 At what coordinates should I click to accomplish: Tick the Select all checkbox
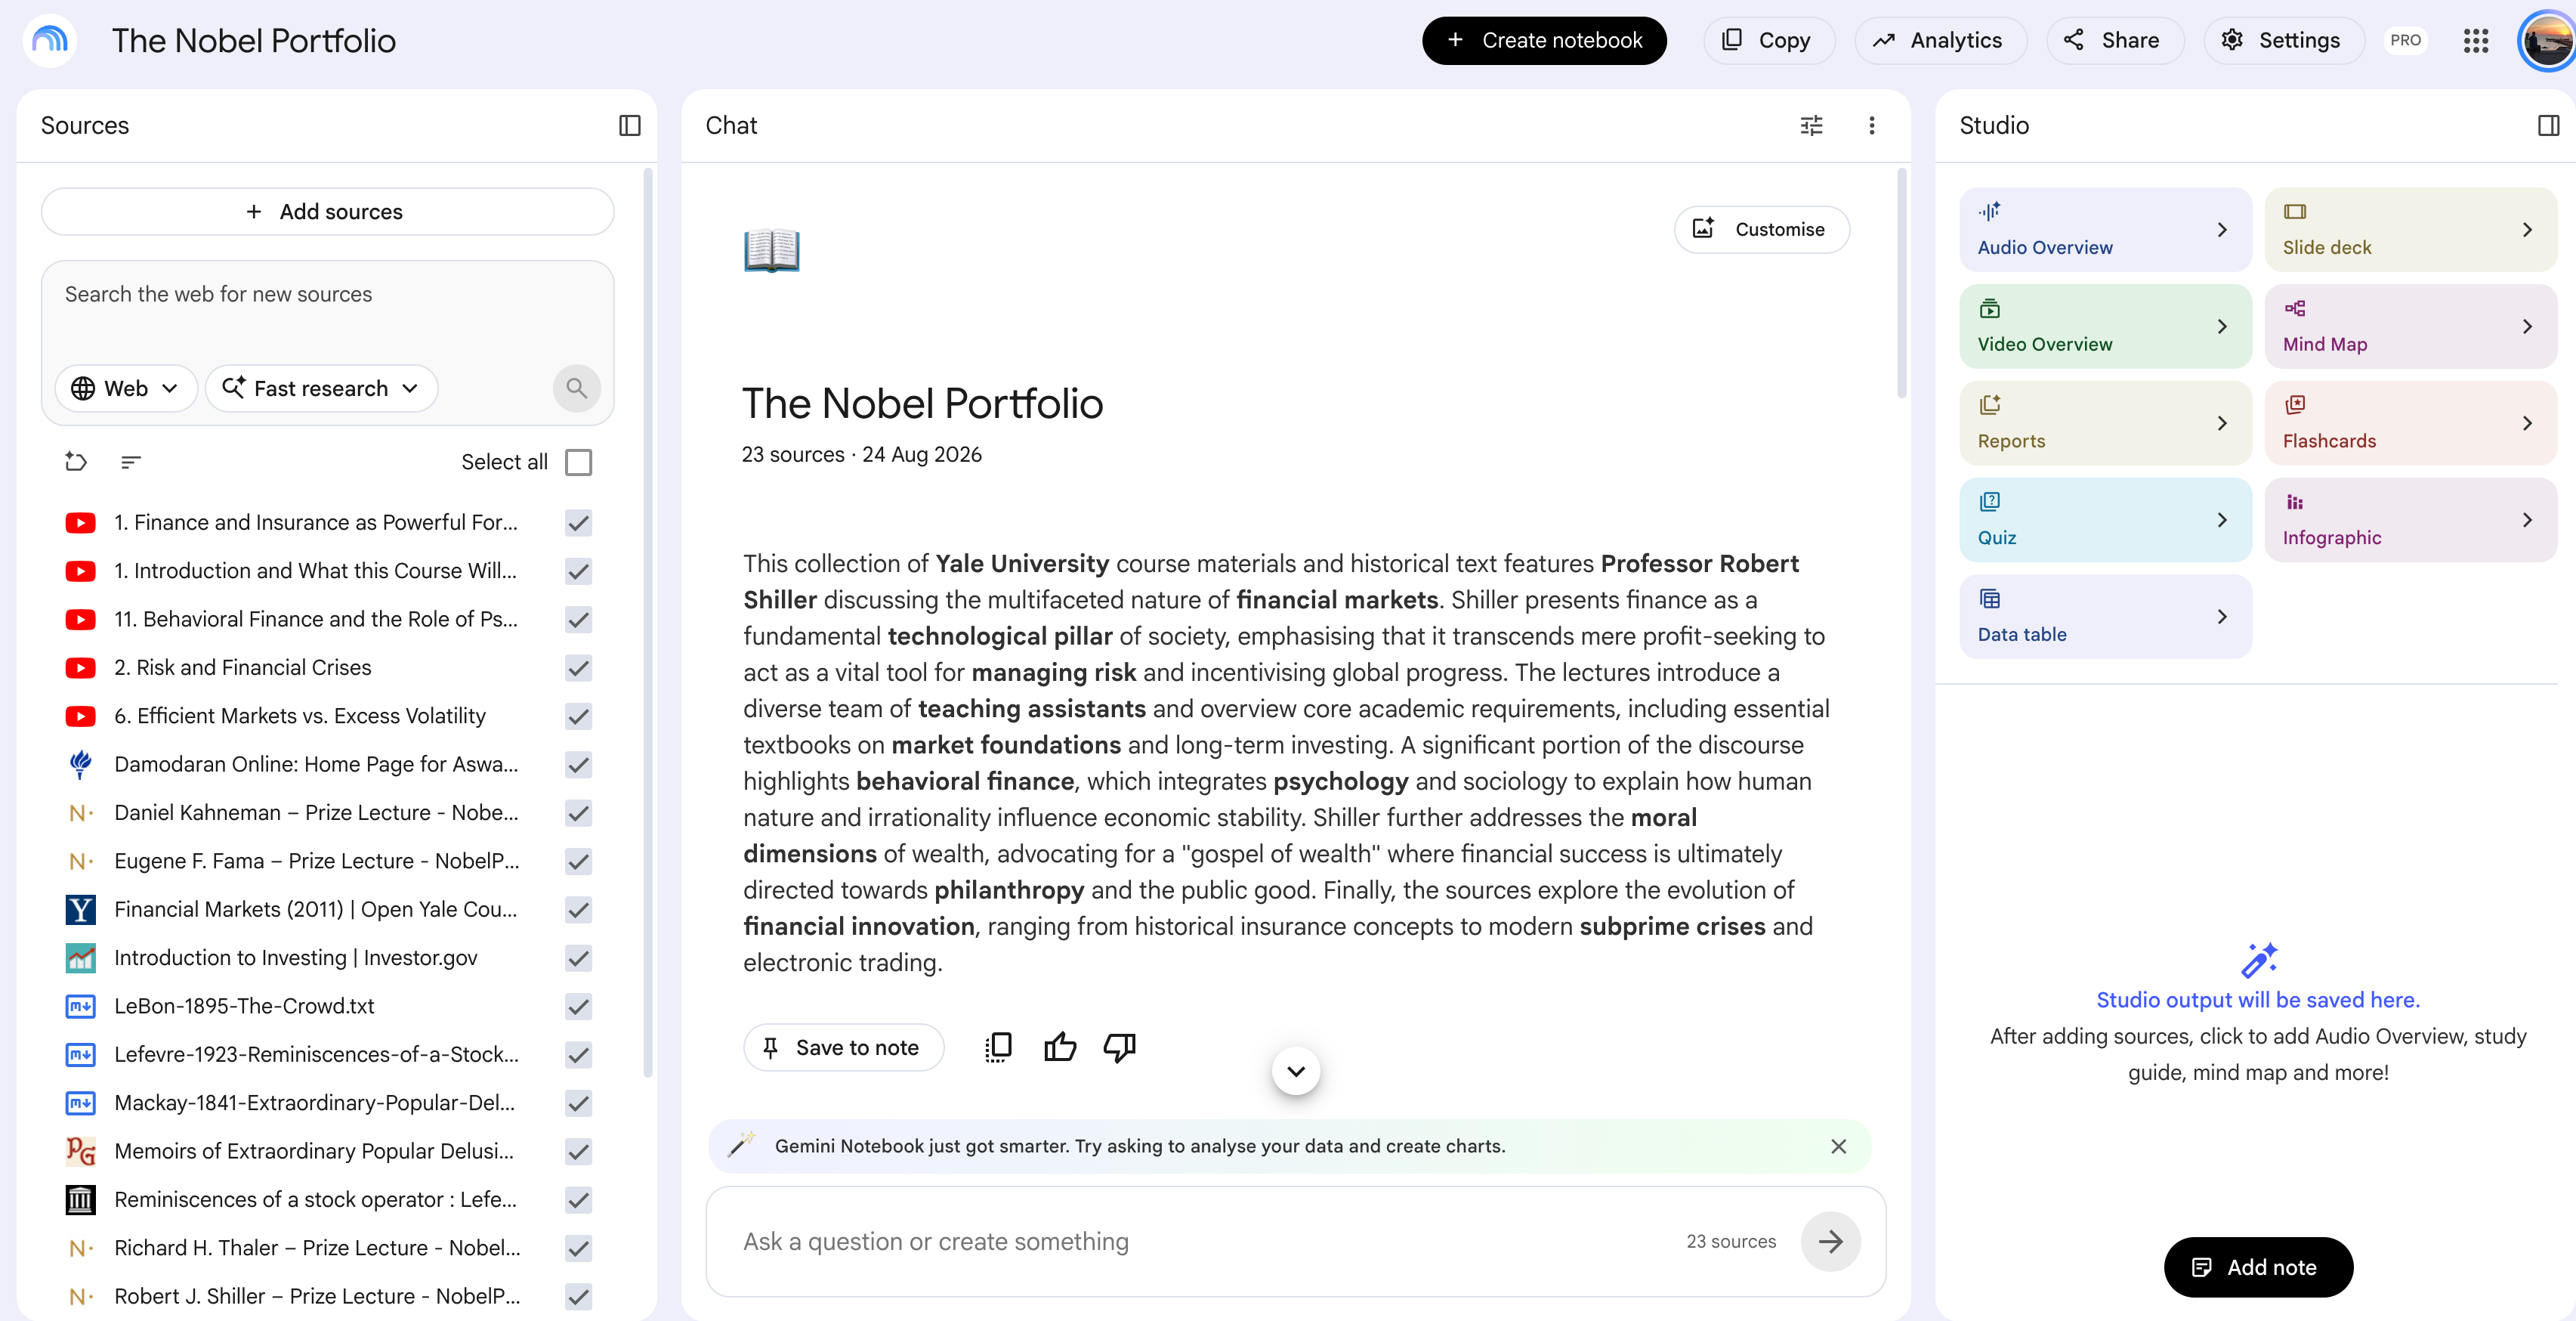click(x=578, y=461)
